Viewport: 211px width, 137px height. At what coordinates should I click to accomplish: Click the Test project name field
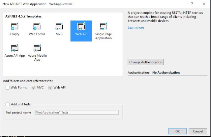point(77,112)
